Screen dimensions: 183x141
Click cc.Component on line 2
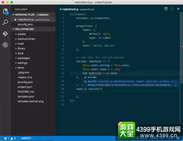pos(100,18)
